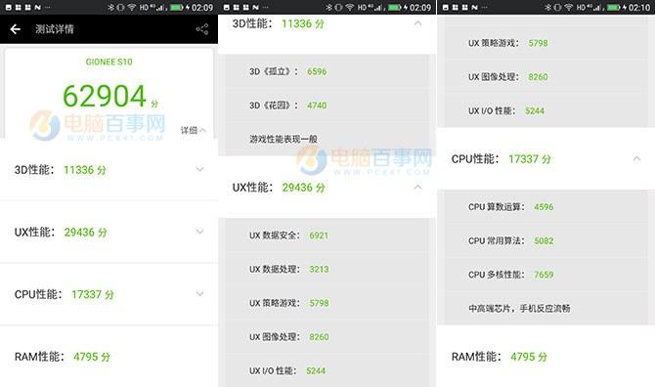Image resolution: width=655 pixels, height=387 pixels.
Task: Tap the Wi-Fi icon in the left status bar
Action: pyautogui.click(x=132, y=8)
